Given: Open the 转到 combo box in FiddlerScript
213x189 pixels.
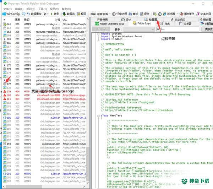Looking at the screenshot, I should [x=139, y=29].
